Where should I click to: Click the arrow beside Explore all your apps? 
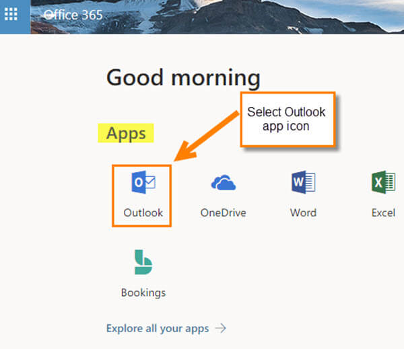click(x=221, y=328)
